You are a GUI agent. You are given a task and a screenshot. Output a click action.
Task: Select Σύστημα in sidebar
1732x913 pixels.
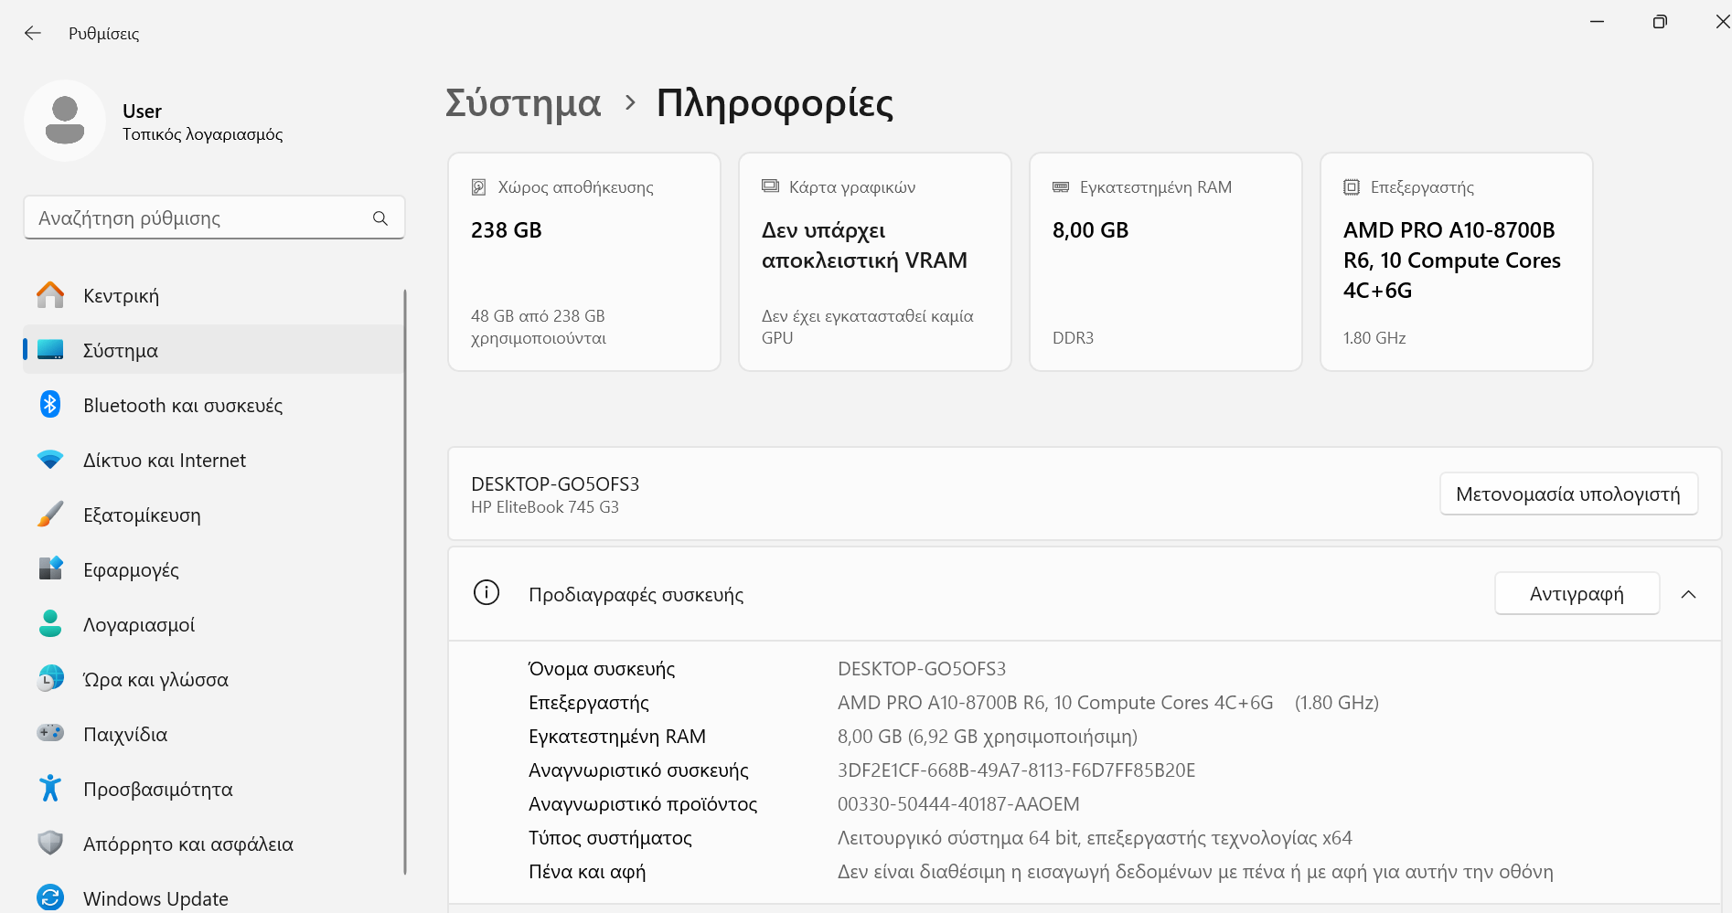click(214, 350)
